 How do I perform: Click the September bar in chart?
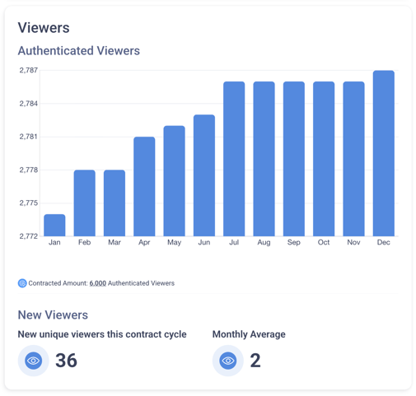click(x=294, y=159)
